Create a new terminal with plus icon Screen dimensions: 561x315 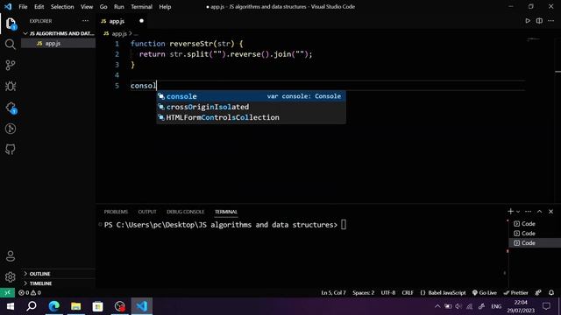510,212
